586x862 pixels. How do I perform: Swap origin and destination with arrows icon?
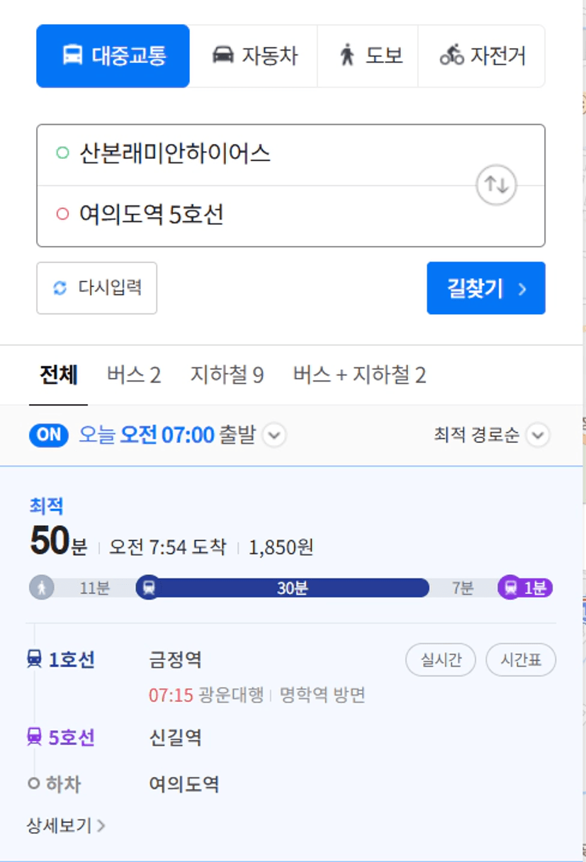pos(496,185)
